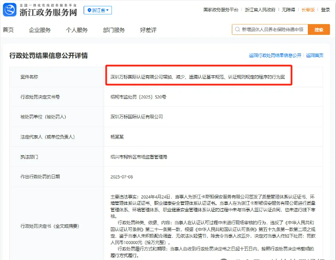This screenshot has height=260, width=336.
Task: Visit the 浙江省人民政府 link
Action: (260, 10)
